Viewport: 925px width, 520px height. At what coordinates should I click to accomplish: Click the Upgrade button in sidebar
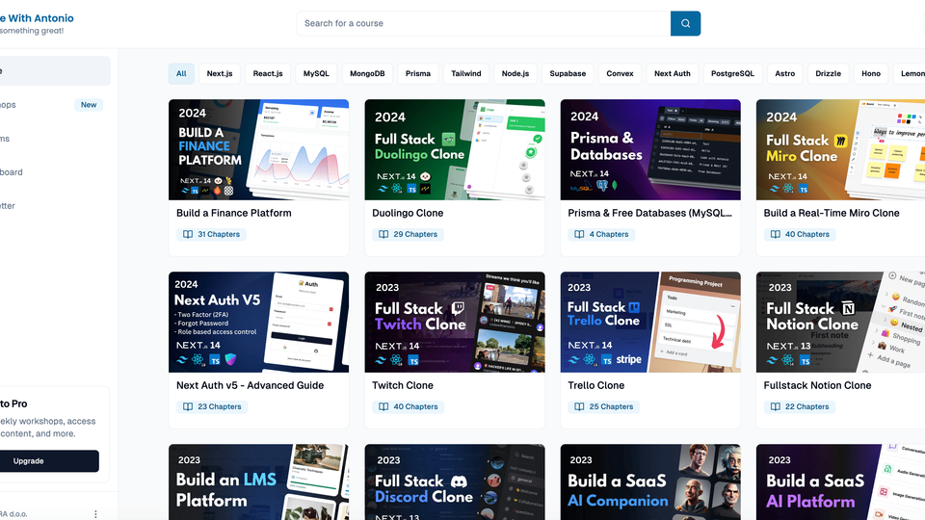tap(48, 461)
